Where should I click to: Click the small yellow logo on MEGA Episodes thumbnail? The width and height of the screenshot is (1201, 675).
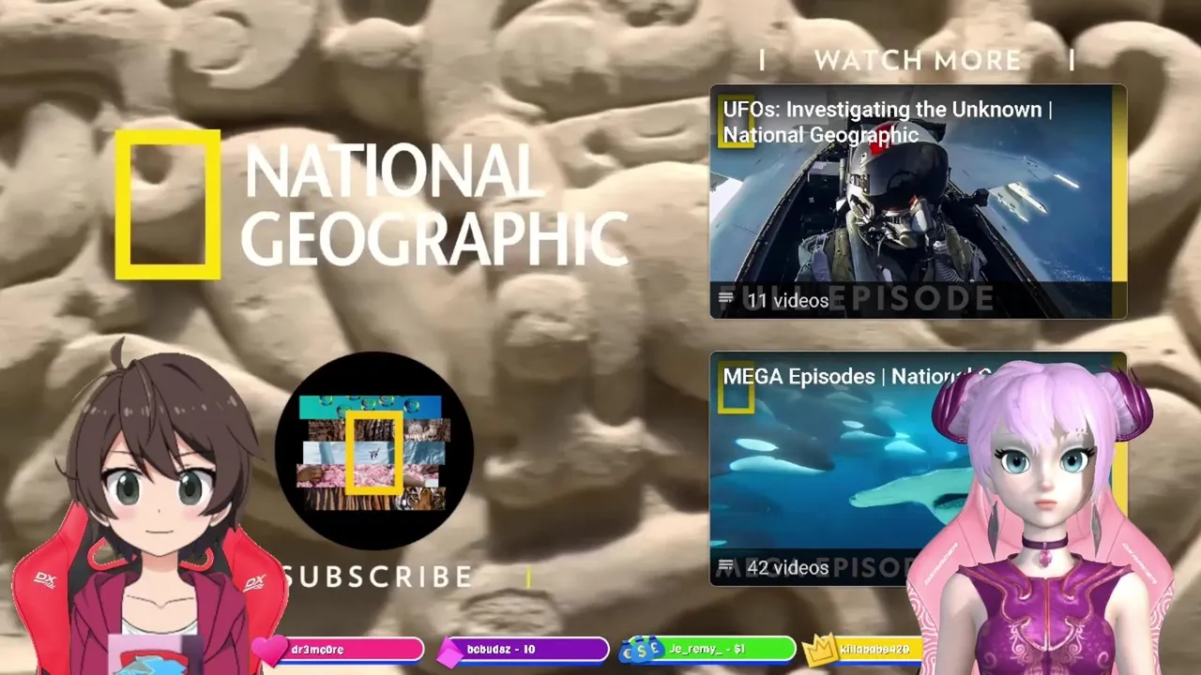736,387
